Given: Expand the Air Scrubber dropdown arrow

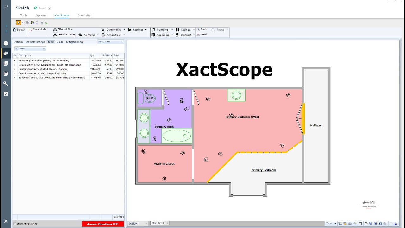Looking at the screenshot, I should [124, 35].
